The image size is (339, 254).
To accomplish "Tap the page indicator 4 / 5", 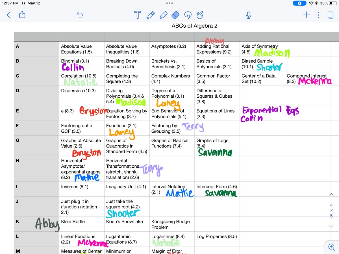I will [x=331, y=210].
